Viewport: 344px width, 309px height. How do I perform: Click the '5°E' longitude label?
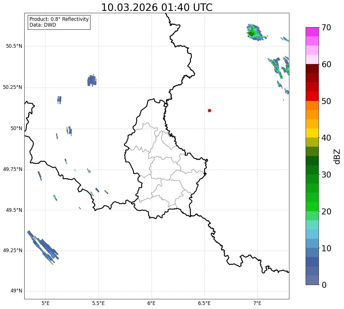[46, 303]
